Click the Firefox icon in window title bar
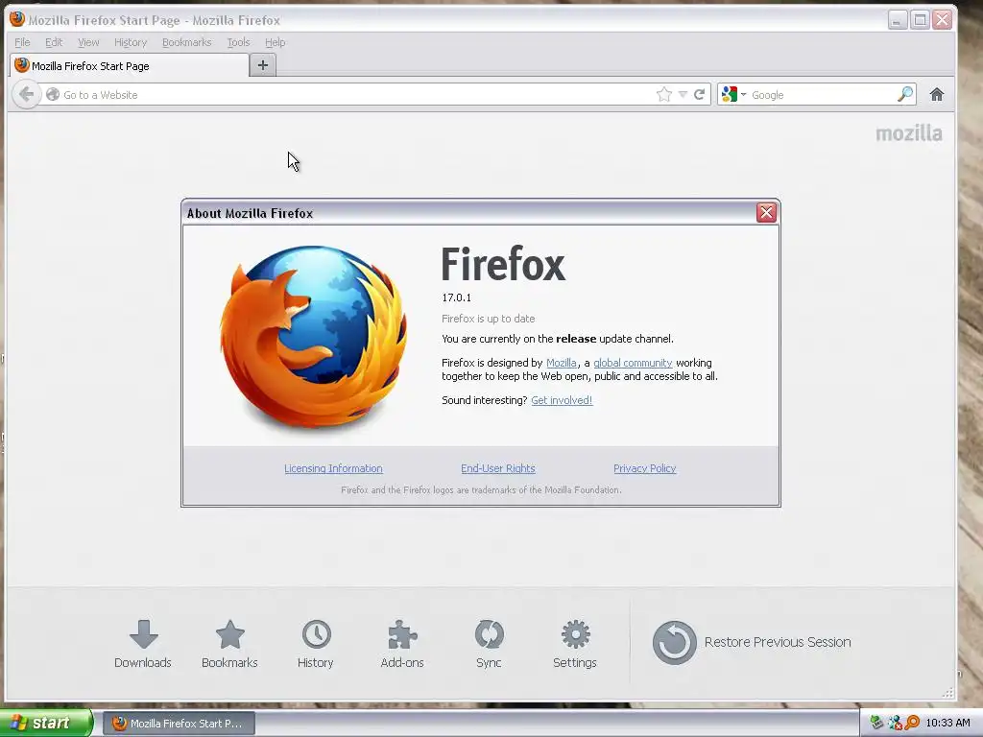This screenshot has width=983, height=737. pyautogui.click(x=17, y=19)
